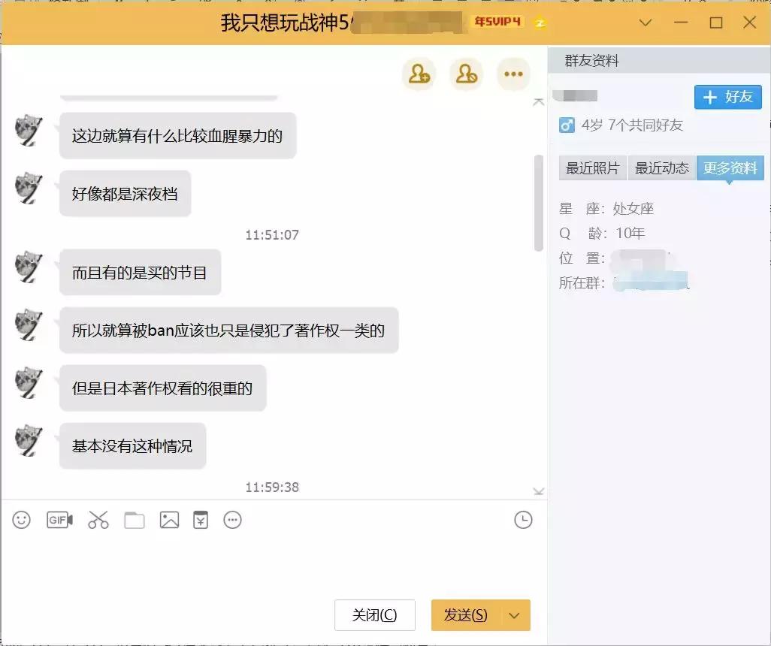Open the GIF panel

pos(59,519)
